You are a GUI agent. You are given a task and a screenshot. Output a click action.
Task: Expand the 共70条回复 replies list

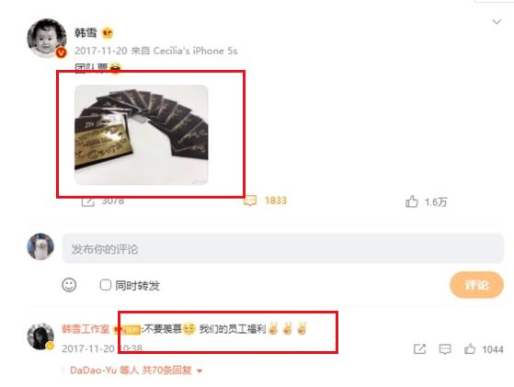167,370
